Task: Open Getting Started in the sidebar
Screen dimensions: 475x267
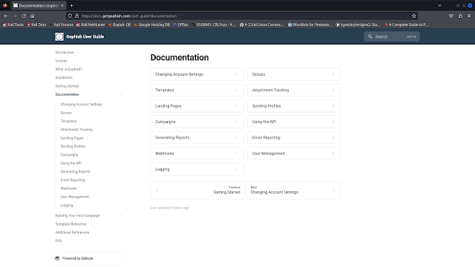Action: click(67, 86)
